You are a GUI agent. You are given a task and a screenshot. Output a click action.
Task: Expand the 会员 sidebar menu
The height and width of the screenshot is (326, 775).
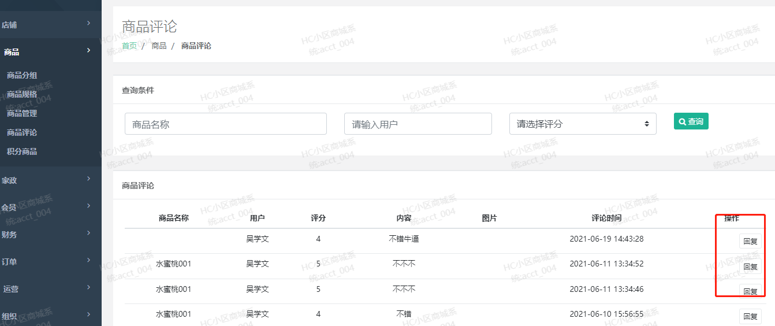pos(51,207)
